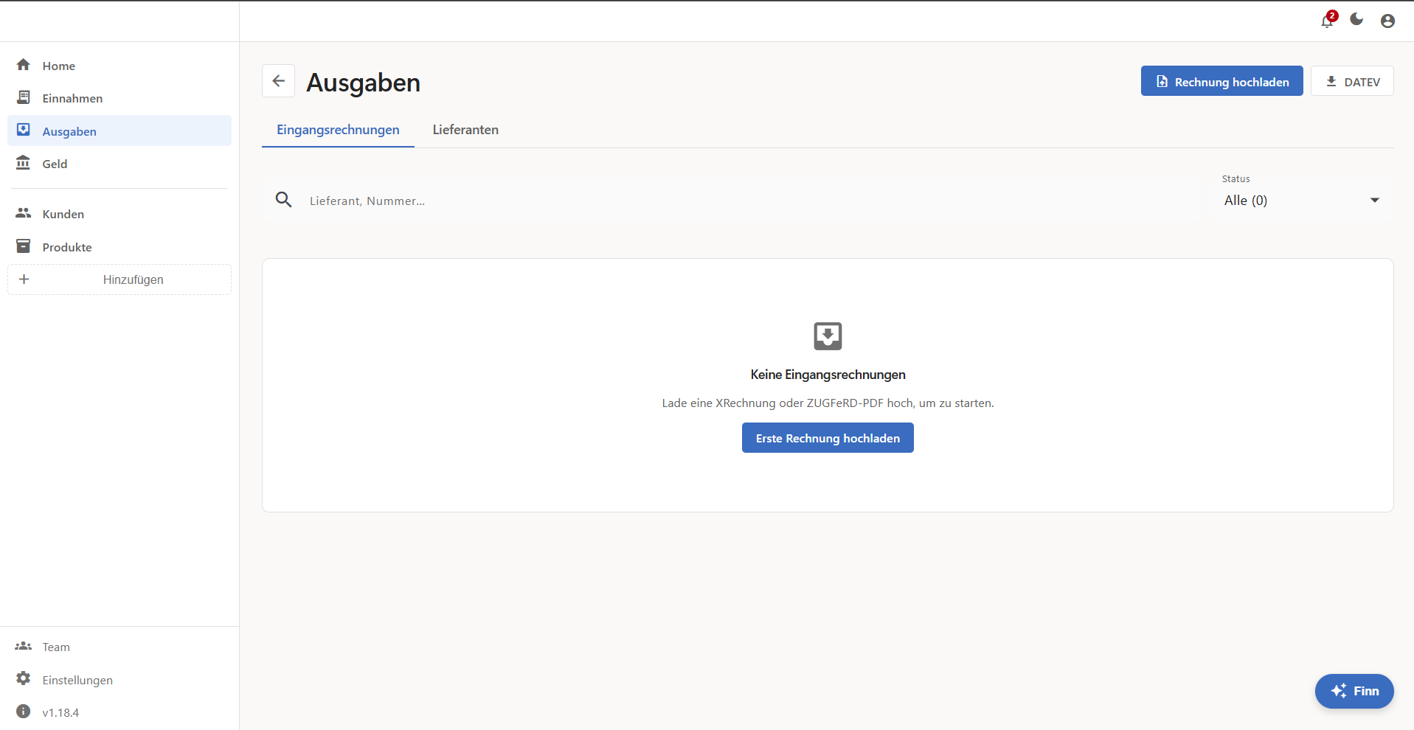
Task: Click the info icon next to v1.18.4
Action: [x=24, y=712]
